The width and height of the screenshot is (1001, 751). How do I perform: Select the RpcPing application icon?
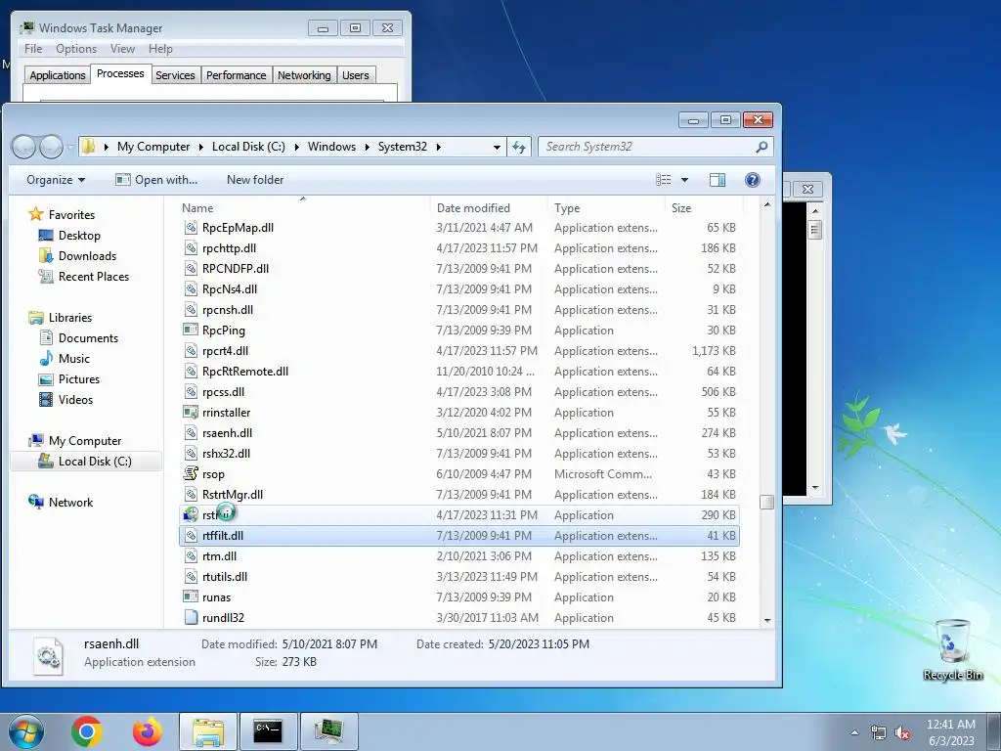(x=191, y=331)
